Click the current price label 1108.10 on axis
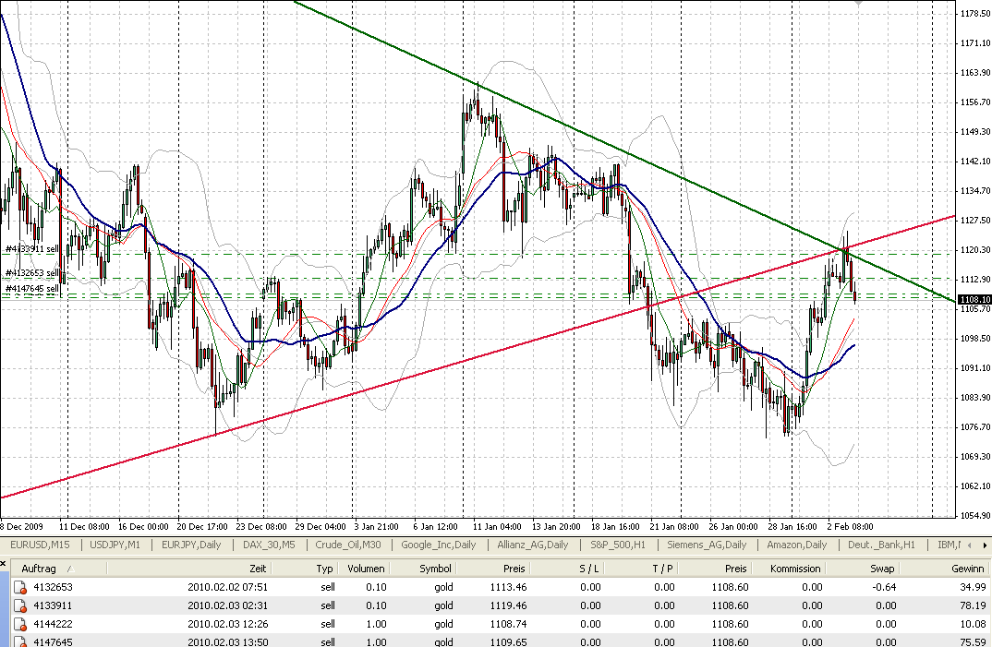The height and width of the screenshot is (647, 992). coord(975,300)
